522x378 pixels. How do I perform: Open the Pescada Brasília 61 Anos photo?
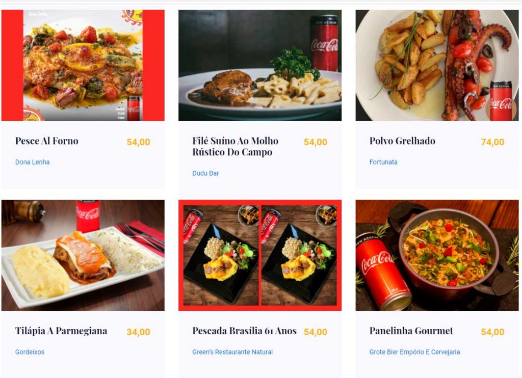[260, 255]
